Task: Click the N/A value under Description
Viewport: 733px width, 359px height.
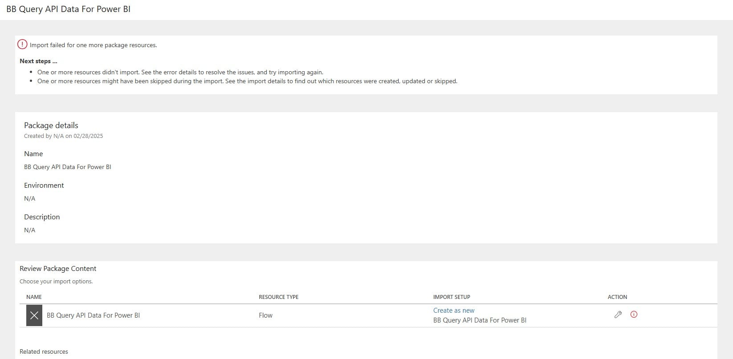Action: pyautogui.click(x=29, y=230)
